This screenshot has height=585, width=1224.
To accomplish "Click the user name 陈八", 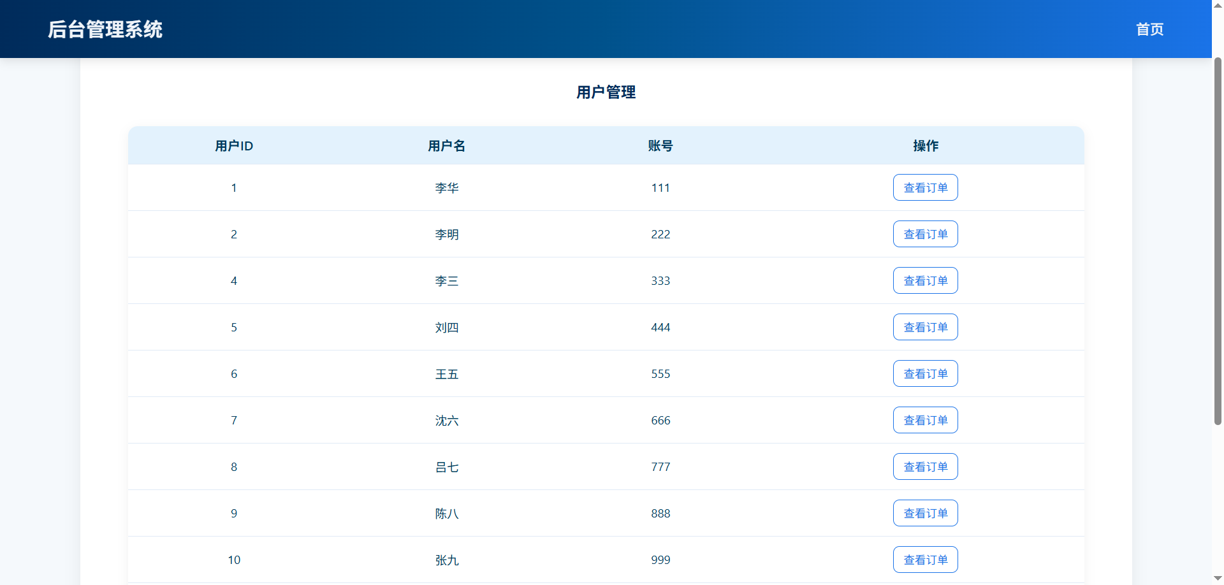I will pyautogui.click(x=447, y=514).
